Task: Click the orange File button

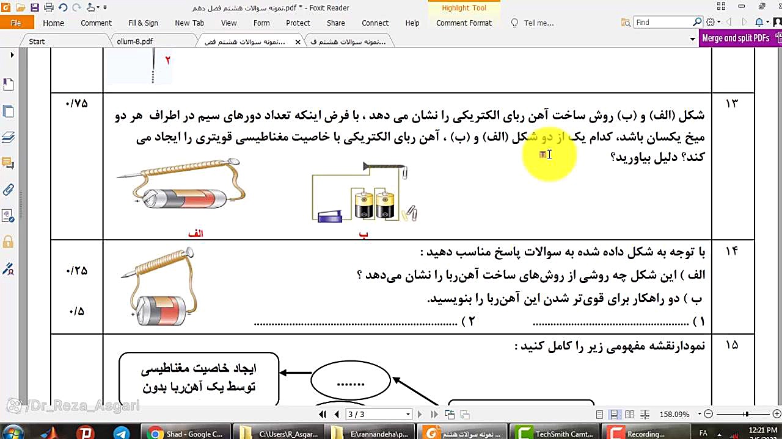Action: coord(16,23)
